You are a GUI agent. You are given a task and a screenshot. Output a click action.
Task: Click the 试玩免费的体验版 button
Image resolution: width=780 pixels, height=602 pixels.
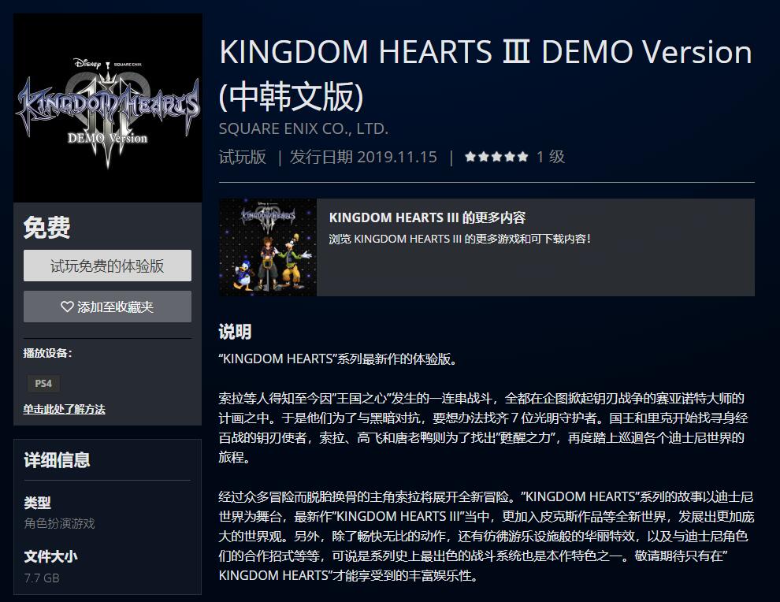107,266
